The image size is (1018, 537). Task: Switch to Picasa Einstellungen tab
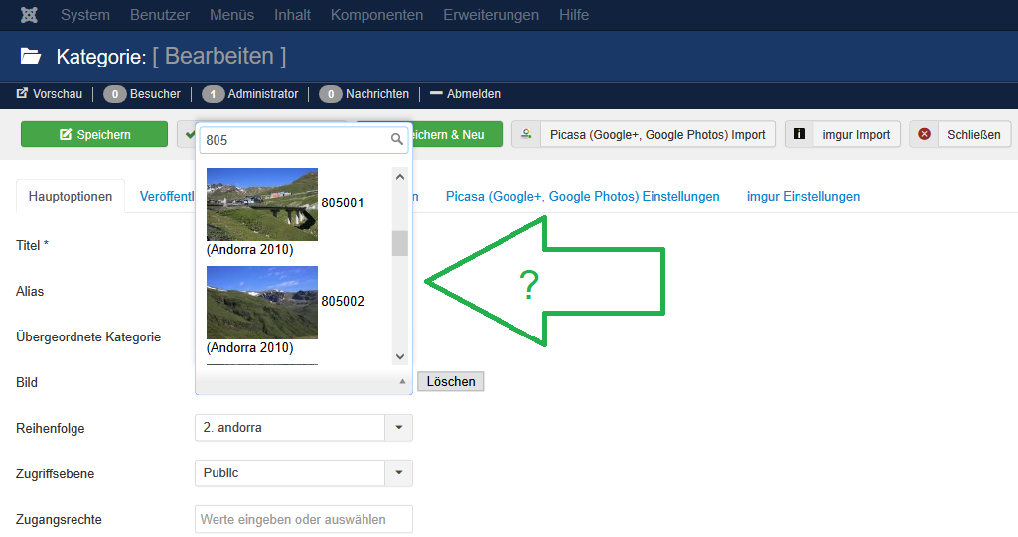[582, 197]
